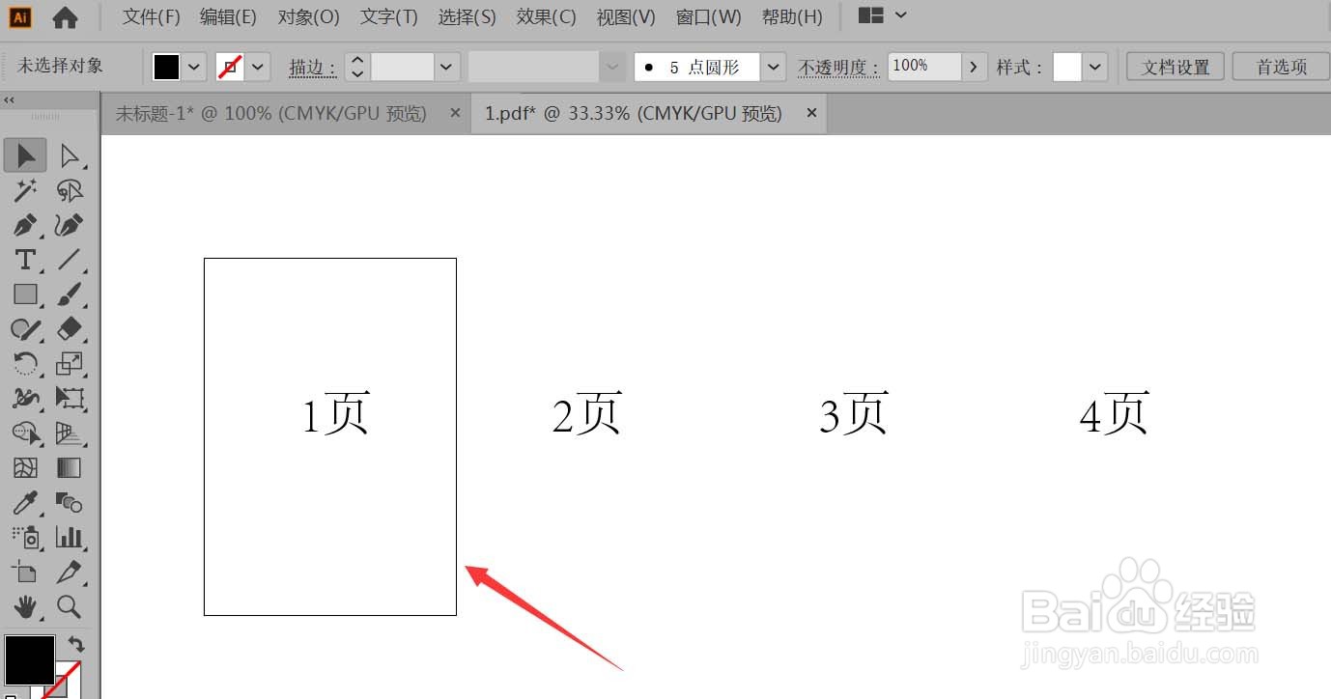Click the stroke none swatch in control bar
This screenshot has height=699, width=1331.
pyautogui.click(x=230, y=67)
